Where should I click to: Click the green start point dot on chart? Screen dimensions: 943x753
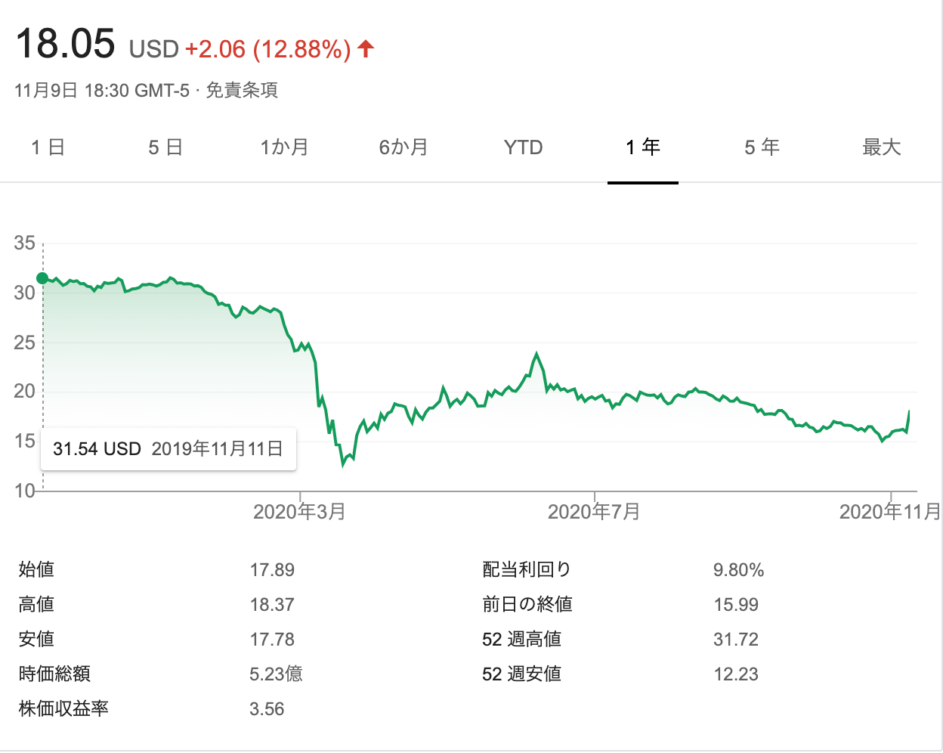[43, 278]
